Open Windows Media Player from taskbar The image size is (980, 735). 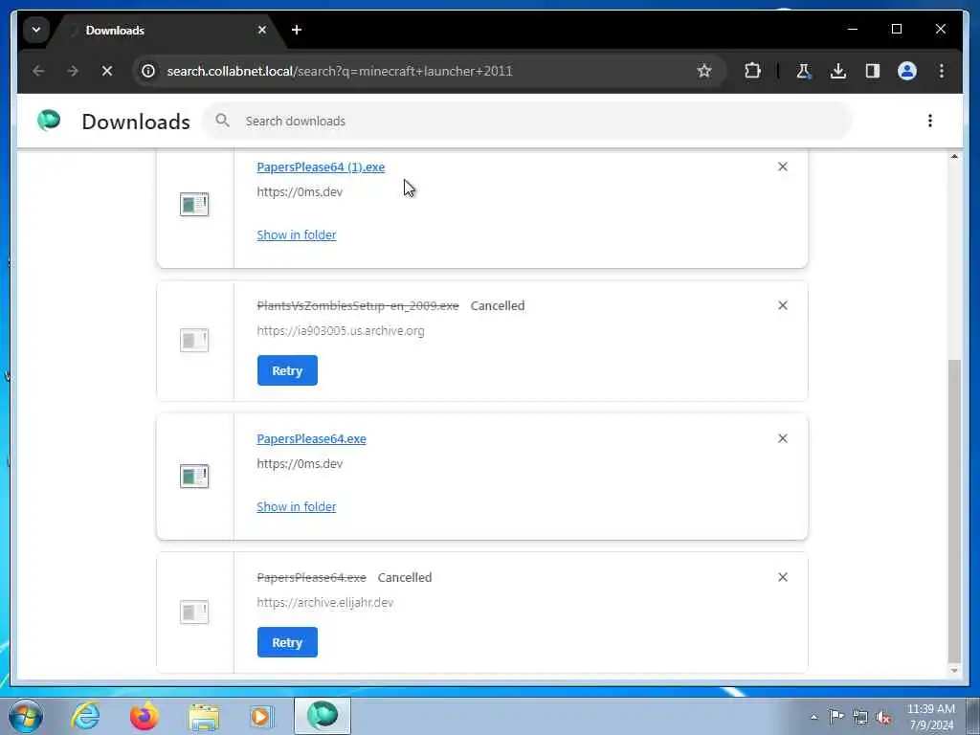pos(261,716)
